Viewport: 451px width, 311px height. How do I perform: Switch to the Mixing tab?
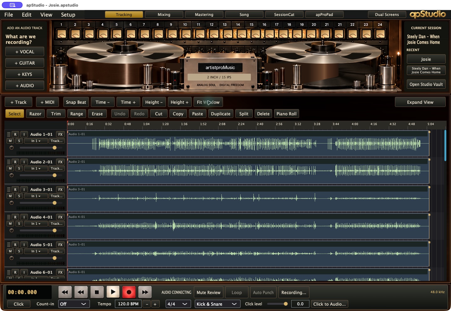point(164,14)
